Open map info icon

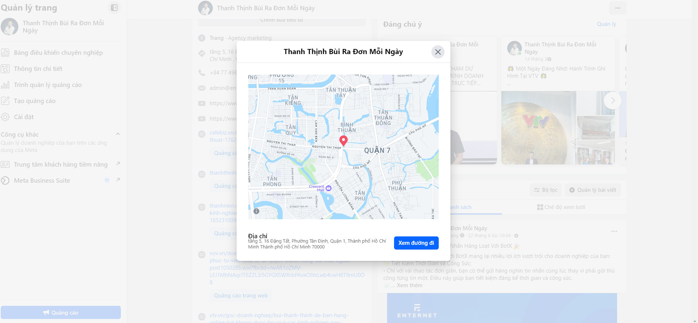(256, 211)
